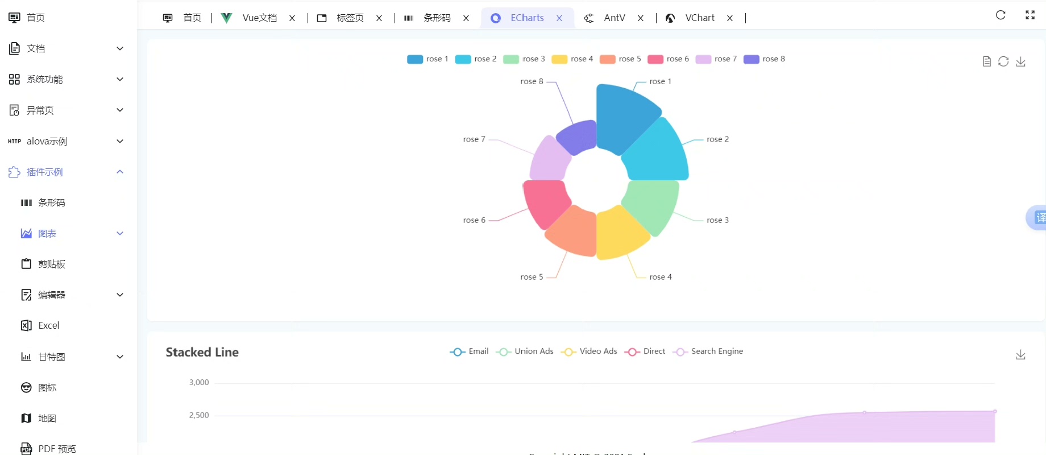This screenshot has width=1046, height=455.
Task: Close the VChart tab
Action: click(x=730, y=18)
